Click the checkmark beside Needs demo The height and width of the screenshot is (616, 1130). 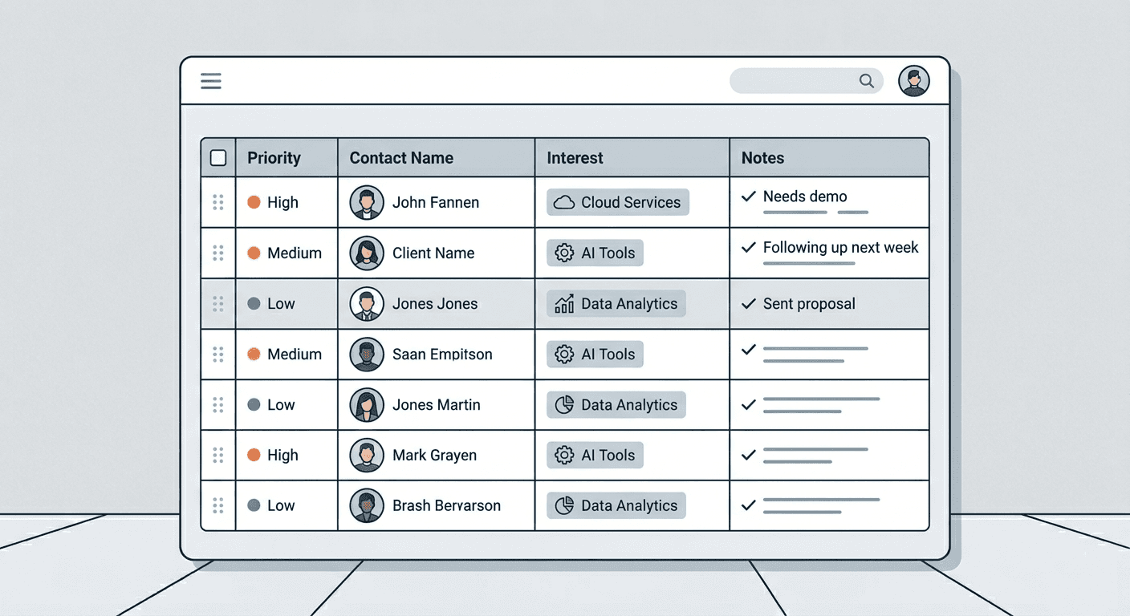[x=748, y=197]
